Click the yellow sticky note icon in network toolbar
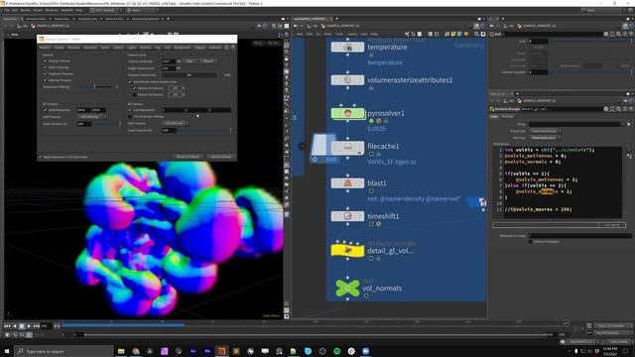Viewport: 635px width, 357px height. click(453, 34)
